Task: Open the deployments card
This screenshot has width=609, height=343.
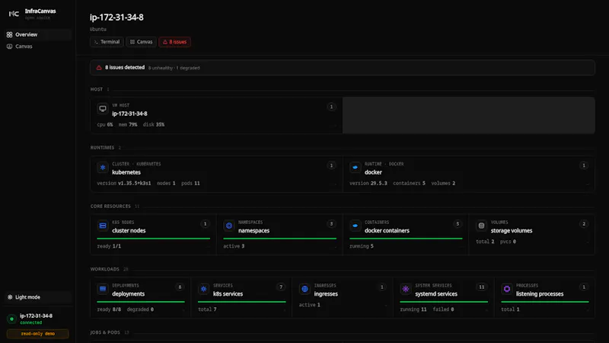Action: (x=141, y=297)
